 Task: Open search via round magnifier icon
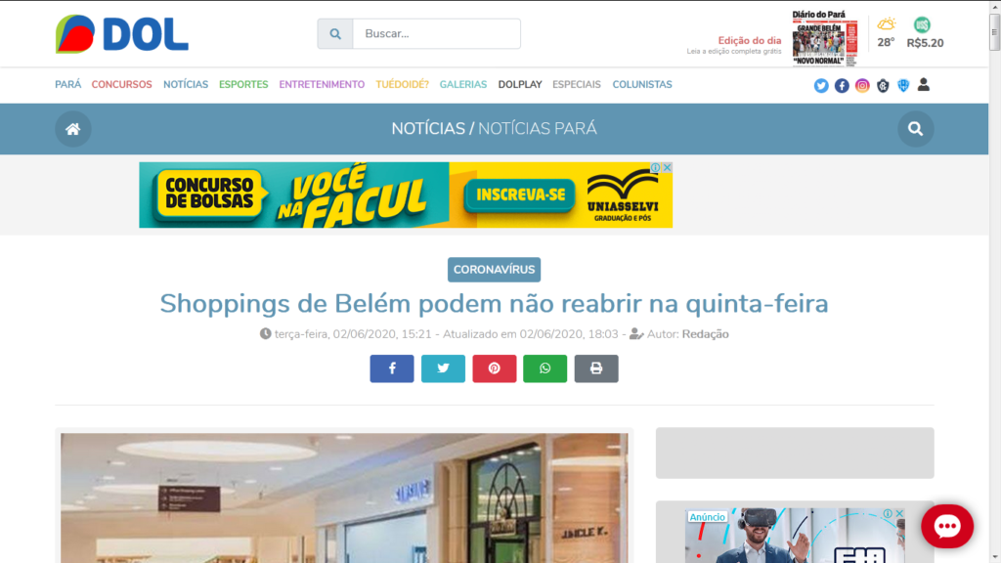coord(915,129)
